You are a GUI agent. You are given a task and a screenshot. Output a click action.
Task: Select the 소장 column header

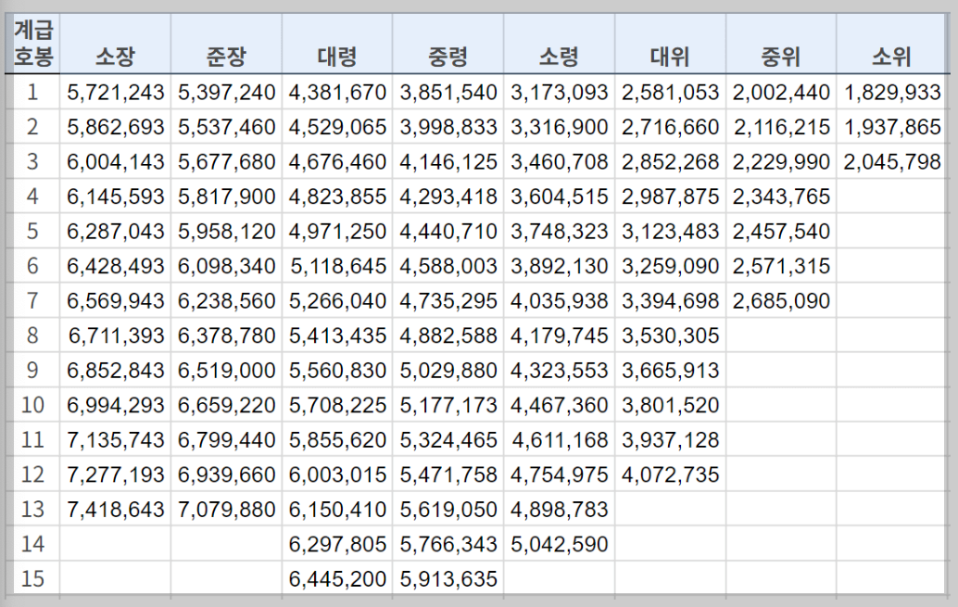115,43
